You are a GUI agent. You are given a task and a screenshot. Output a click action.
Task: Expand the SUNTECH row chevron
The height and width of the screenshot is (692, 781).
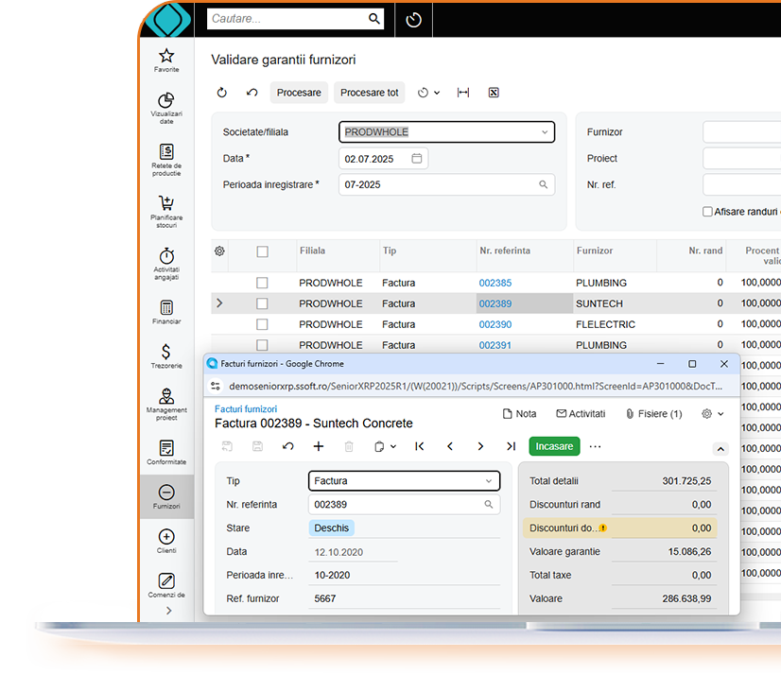click(219, 303)
